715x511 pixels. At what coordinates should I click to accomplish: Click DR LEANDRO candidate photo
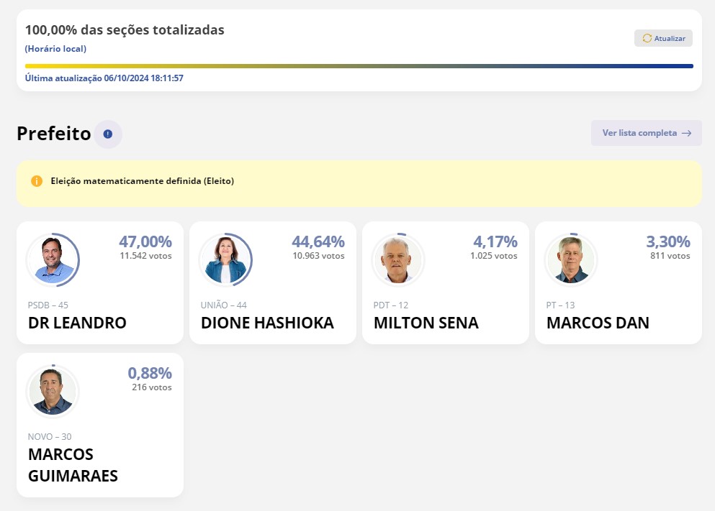53,260
